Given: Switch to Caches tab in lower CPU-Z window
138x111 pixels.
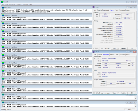Looking at the screenshot, I should click(x=100, y=55).
